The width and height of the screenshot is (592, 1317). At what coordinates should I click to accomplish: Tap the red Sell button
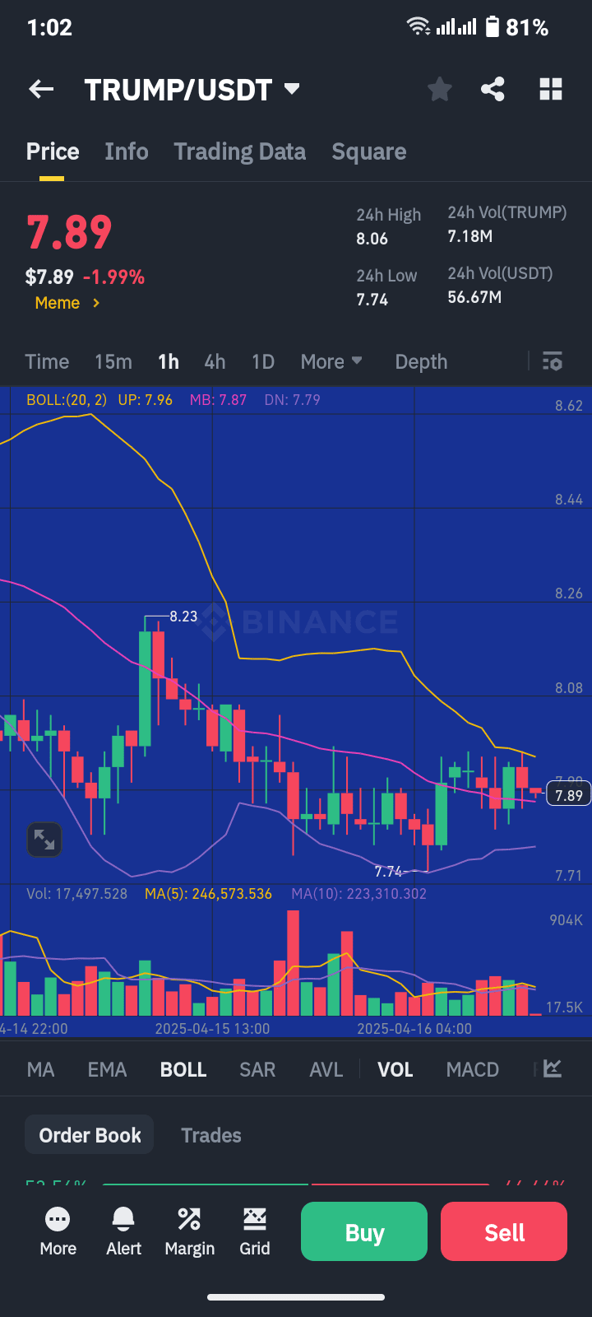point(504,1231)
